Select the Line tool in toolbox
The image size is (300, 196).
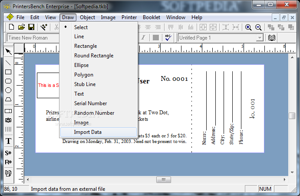8,63
